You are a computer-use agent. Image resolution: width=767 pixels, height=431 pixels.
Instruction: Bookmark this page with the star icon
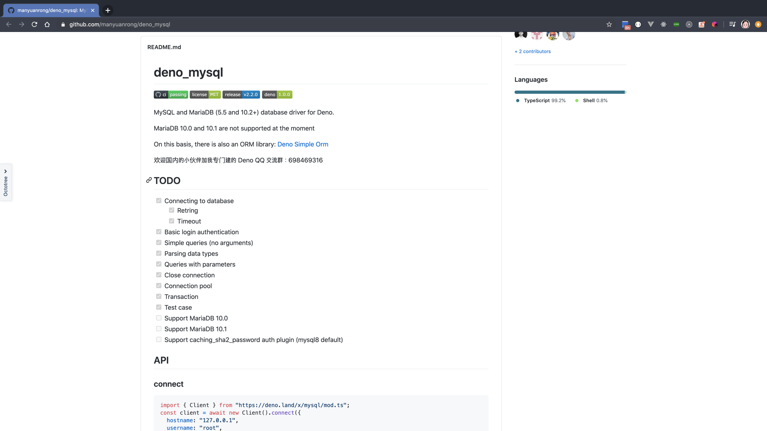tap(609, 24)
